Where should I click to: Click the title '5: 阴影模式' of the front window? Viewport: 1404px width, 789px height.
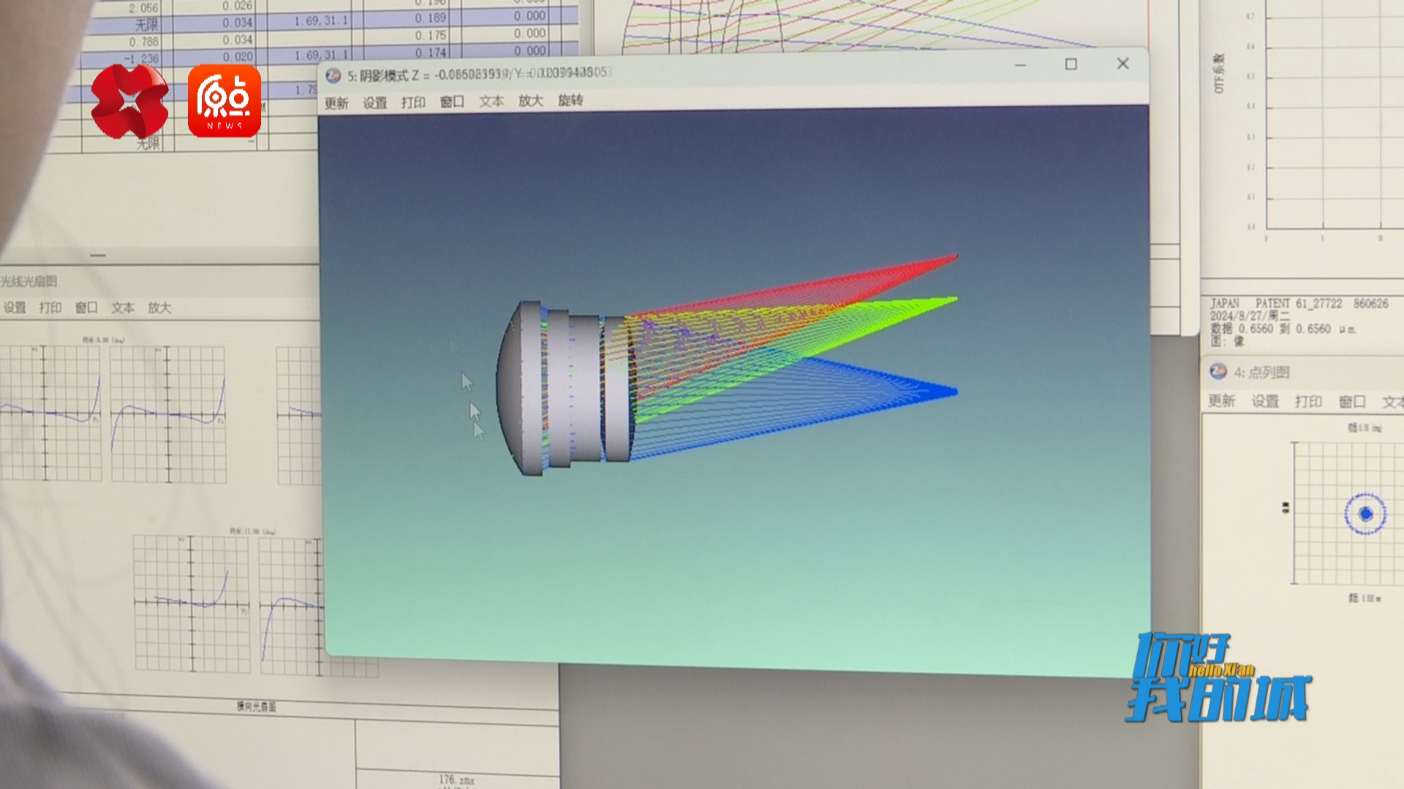[x=378, y=76]
